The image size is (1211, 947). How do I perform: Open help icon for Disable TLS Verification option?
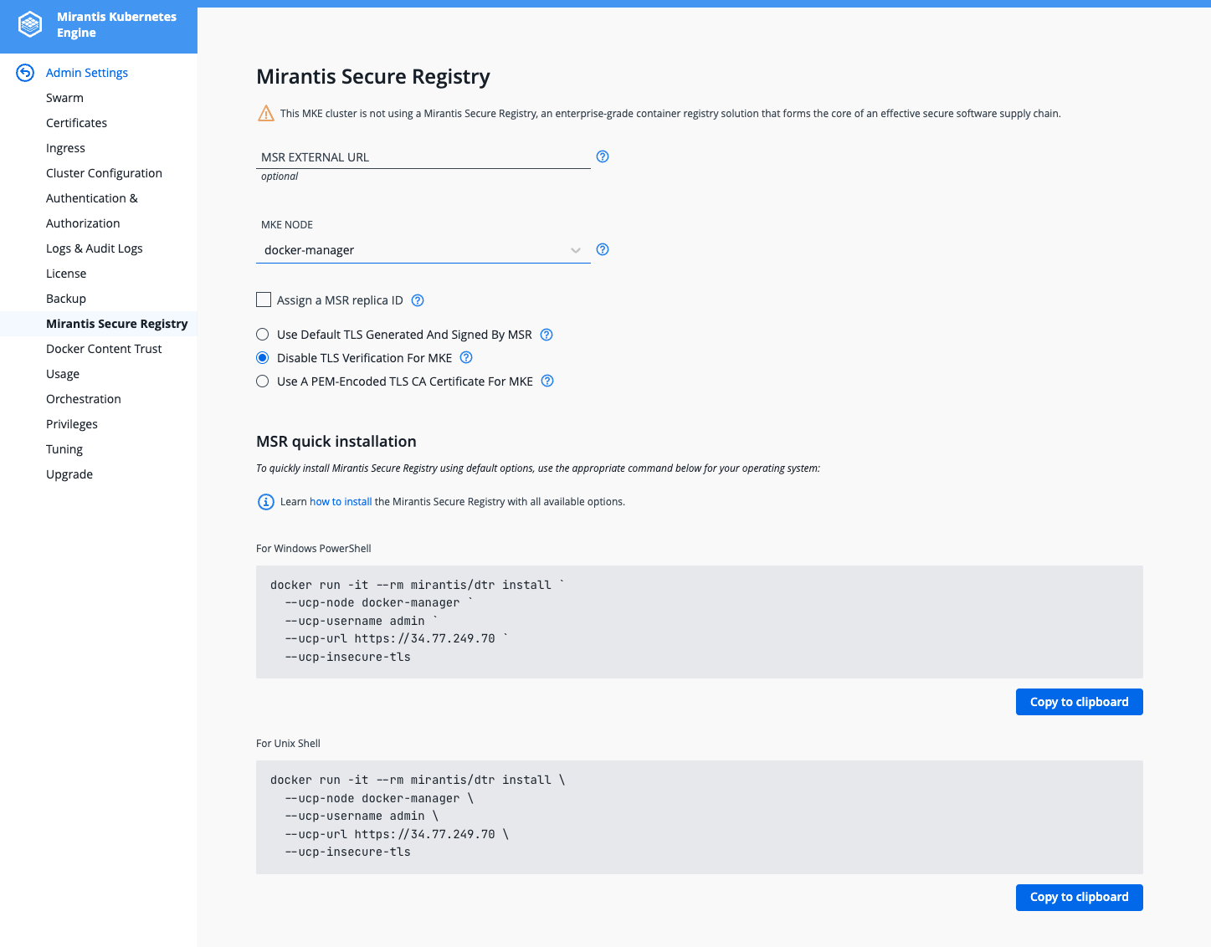(467, 357)
